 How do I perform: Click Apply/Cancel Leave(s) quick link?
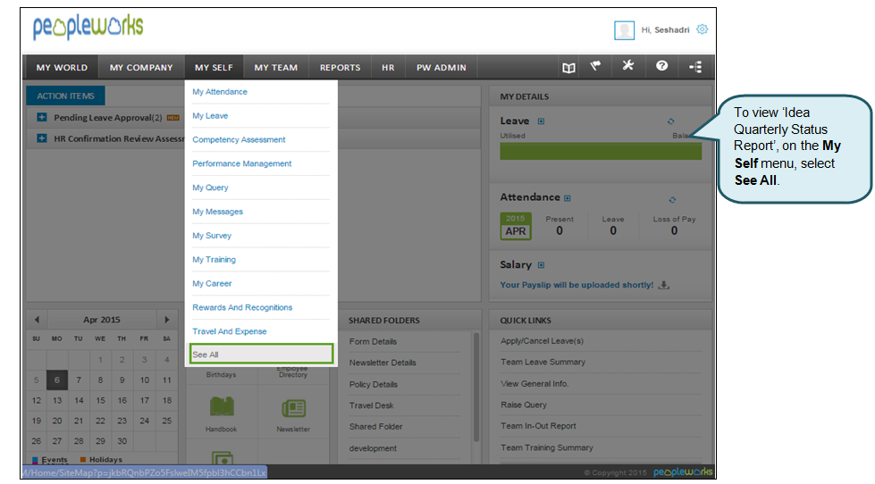[542, 341]
